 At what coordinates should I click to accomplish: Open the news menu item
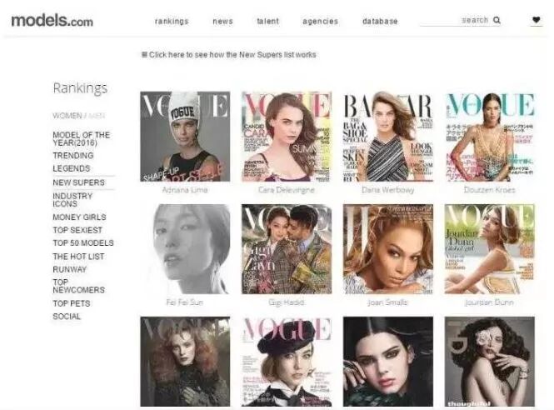tap(222, 21)
